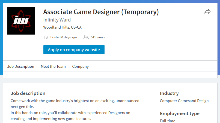Click the Employment type heading

[180, 113]
